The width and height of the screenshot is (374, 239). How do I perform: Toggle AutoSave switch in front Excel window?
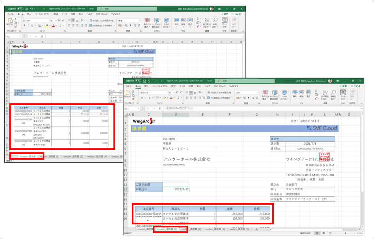coord(138,81)
